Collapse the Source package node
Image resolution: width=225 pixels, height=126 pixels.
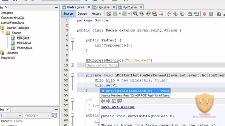(x=2, y=33)
